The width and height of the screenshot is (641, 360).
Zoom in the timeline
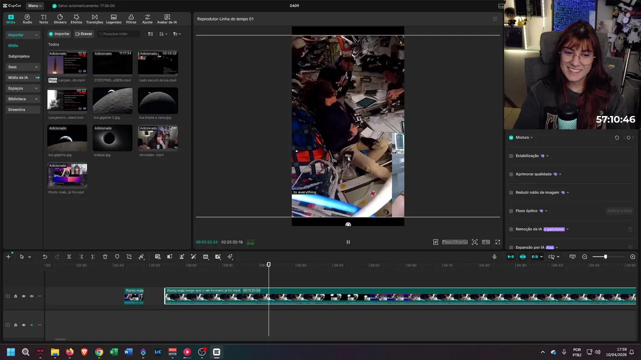(x=632, y=256)
